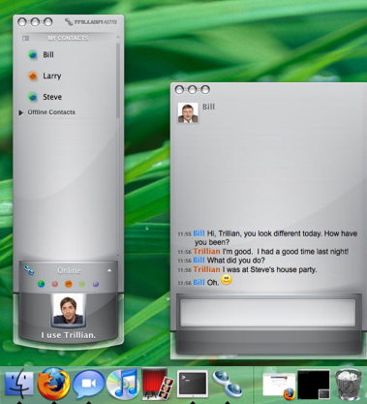The height and width of the screenshot is (404, 367).
Task: Set status with the green globe icon
Action: pos(41,284)
